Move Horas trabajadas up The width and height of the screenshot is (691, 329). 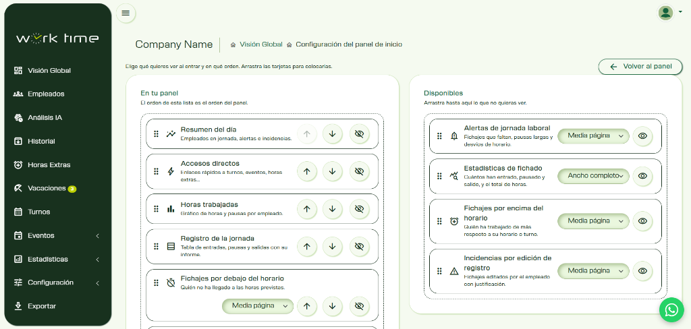(307, 209)
